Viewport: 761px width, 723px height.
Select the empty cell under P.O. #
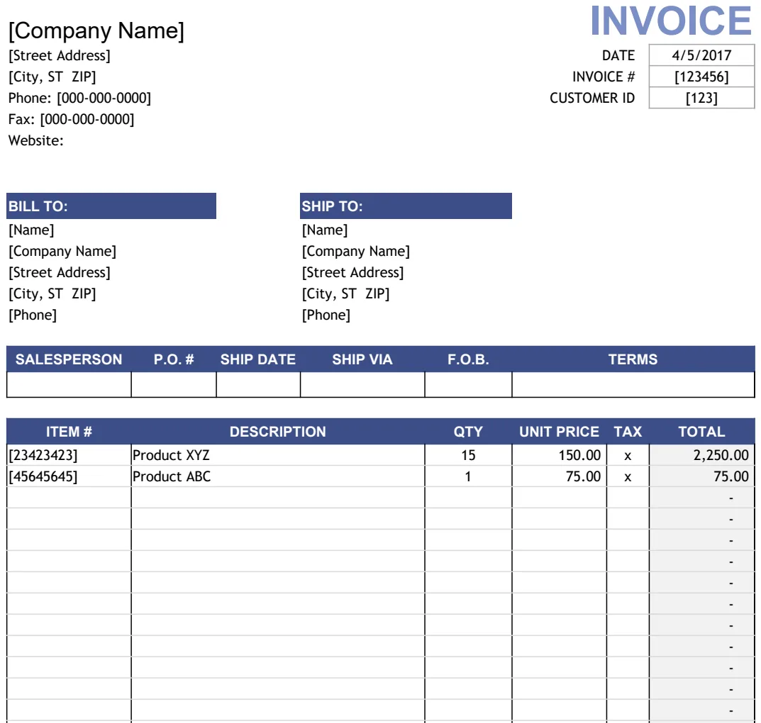coord(174,384)
